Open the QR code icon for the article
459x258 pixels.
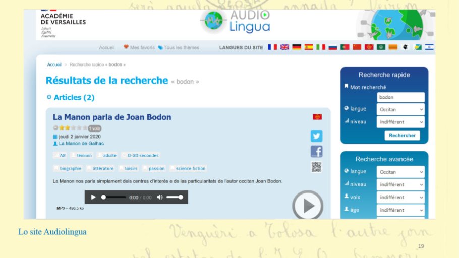(x=316, y=167)
